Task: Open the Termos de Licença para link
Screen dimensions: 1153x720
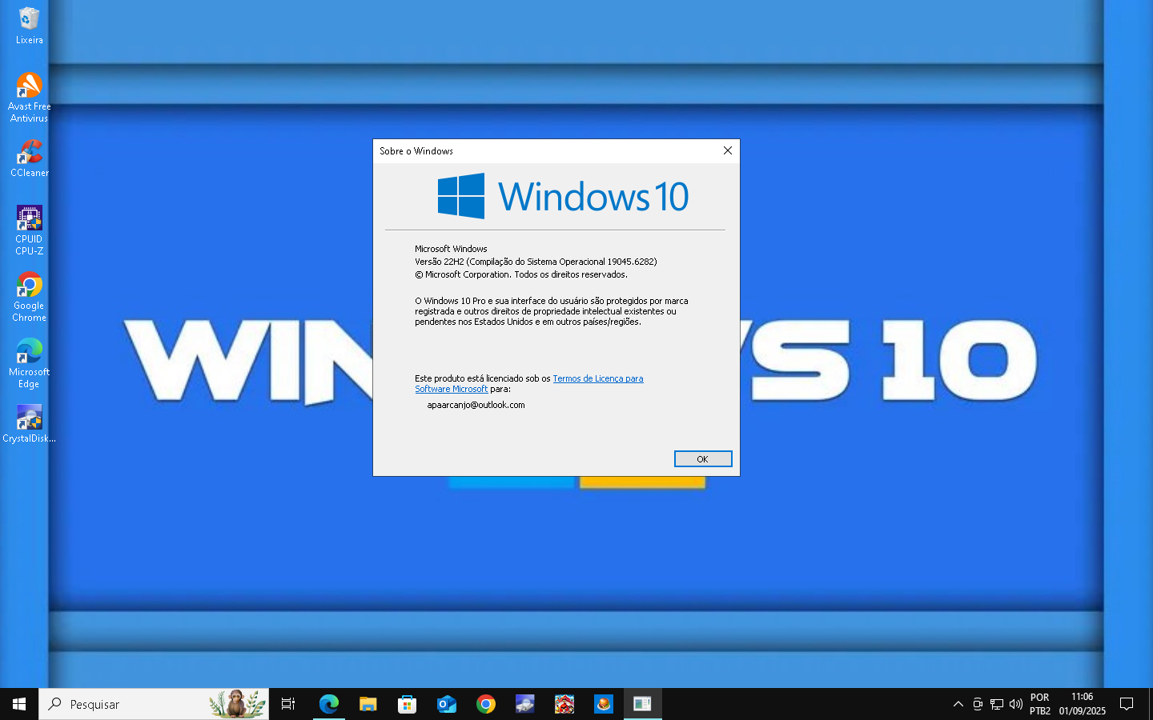Action: [597, 378]
